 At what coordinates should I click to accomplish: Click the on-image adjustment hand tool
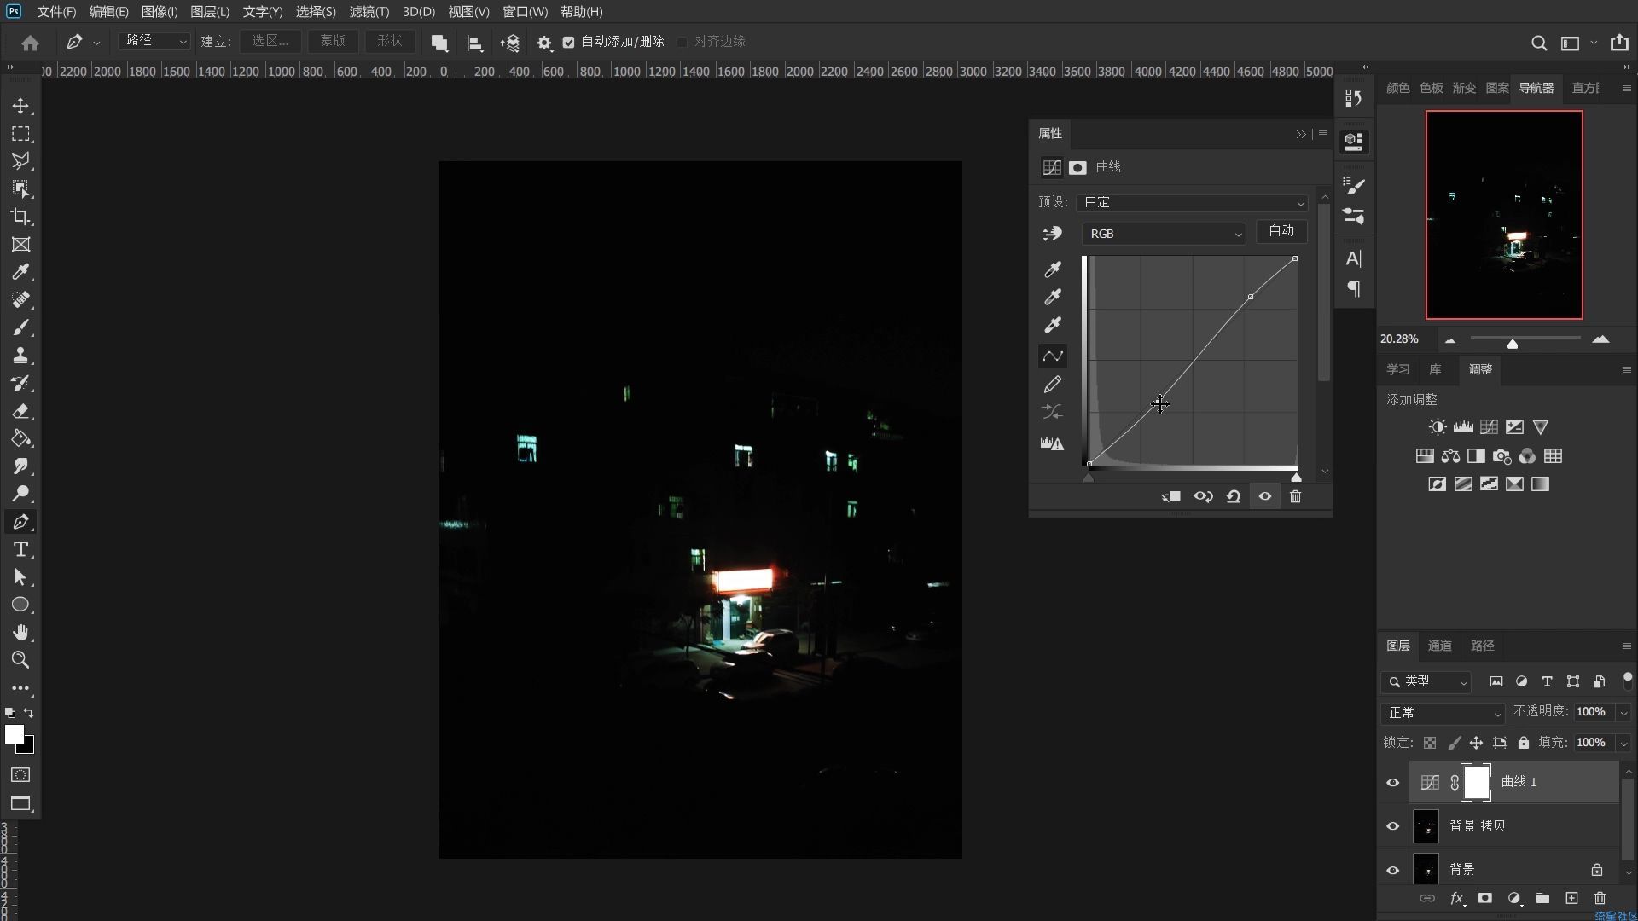tap(1053, 233)
